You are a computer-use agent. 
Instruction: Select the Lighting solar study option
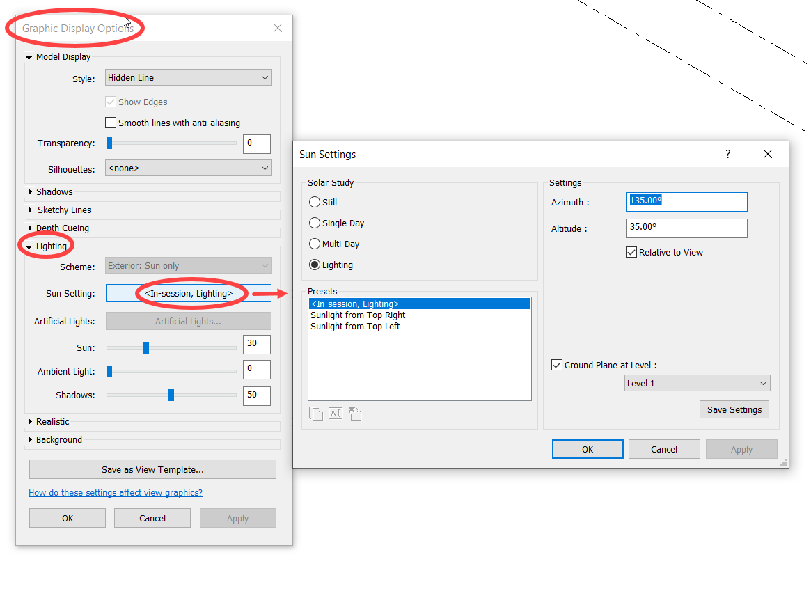click(315, 265)
